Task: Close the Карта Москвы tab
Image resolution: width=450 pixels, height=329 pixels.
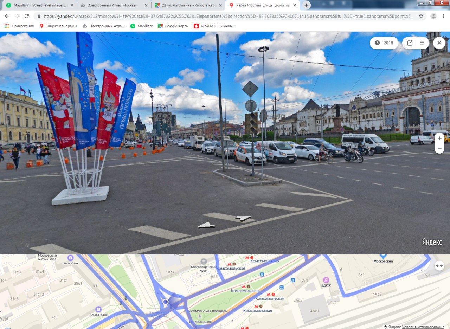Action: [294, 5]
